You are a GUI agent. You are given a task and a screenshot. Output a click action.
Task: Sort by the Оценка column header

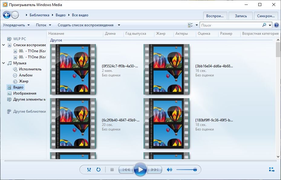click(x=207, y=34)
